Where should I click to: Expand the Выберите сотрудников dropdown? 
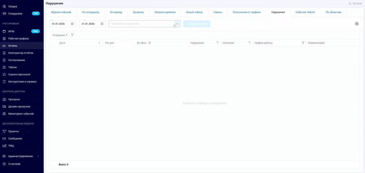tap(177, 24)
